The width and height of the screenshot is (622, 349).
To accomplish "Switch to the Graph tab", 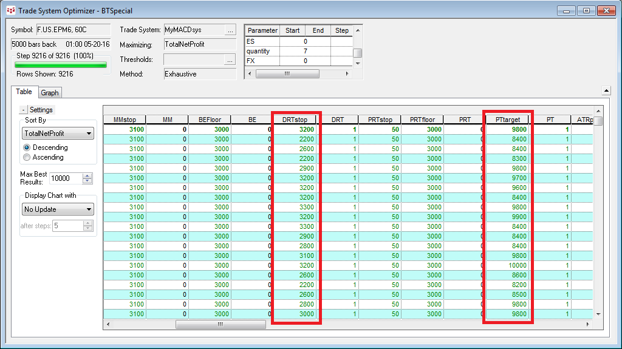I will pos(50,93).
